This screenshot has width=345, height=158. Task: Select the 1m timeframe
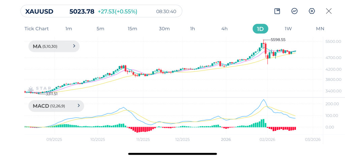point(69,29)
